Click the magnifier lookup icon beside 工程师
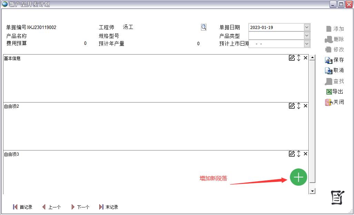 tap(204, 27)
